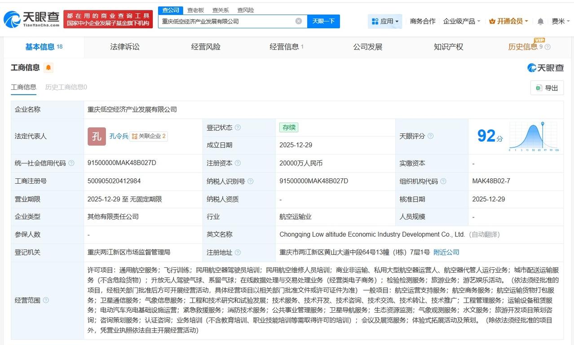Image resolution: width=574 pixels, height=345 pixels.
Task: Open the 应用 dropdown arrow
Action: click(397, 21)
